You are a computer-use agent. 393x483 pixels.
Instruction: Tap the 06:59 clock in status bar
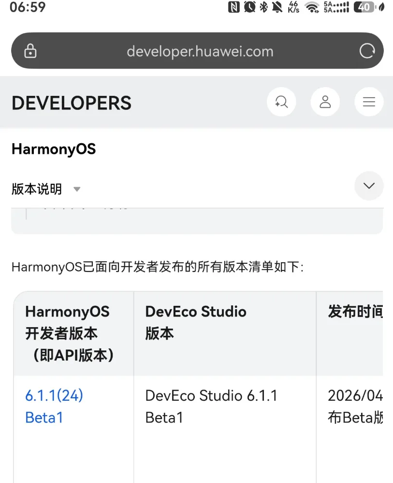tap(28, 7)
